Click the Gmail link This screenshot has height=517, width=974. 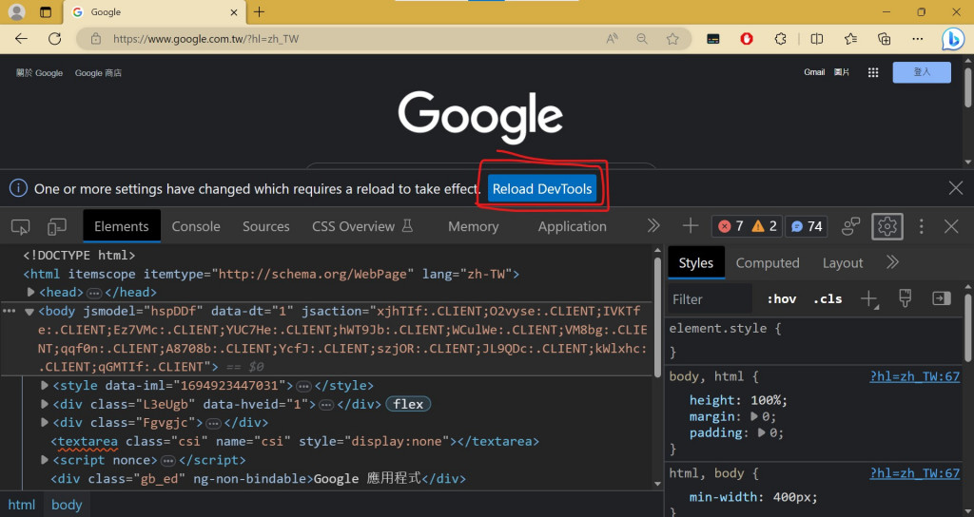point(814,72)
